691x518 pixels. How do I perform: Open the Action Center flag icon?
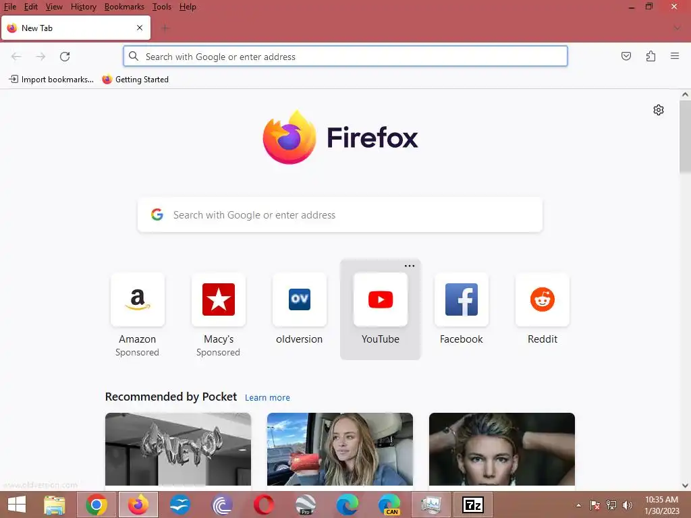tap(595, 505)
